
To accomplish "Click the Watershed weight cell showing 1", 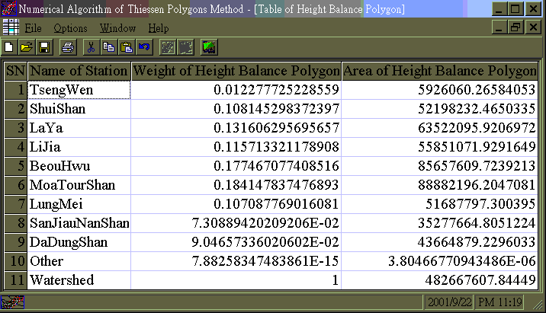I will click(236, 280).
